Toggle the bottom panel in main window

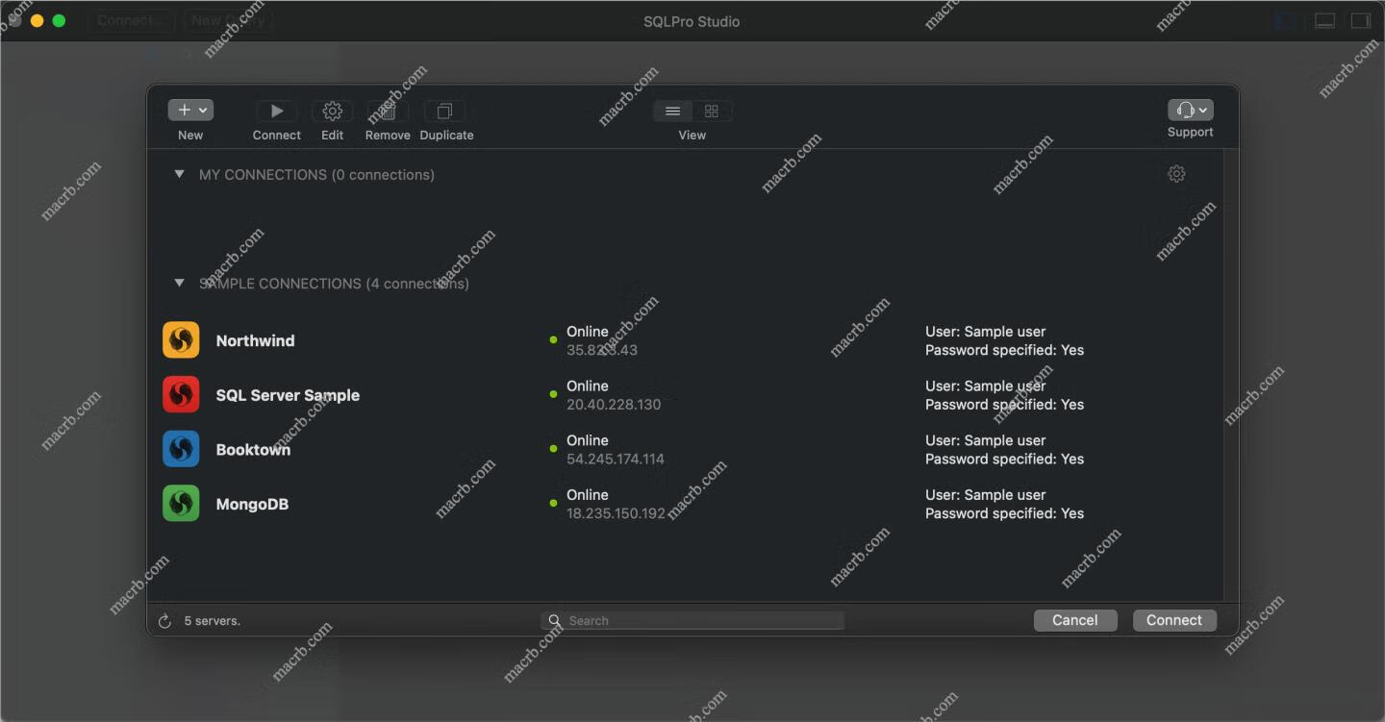coord(1324,20)
